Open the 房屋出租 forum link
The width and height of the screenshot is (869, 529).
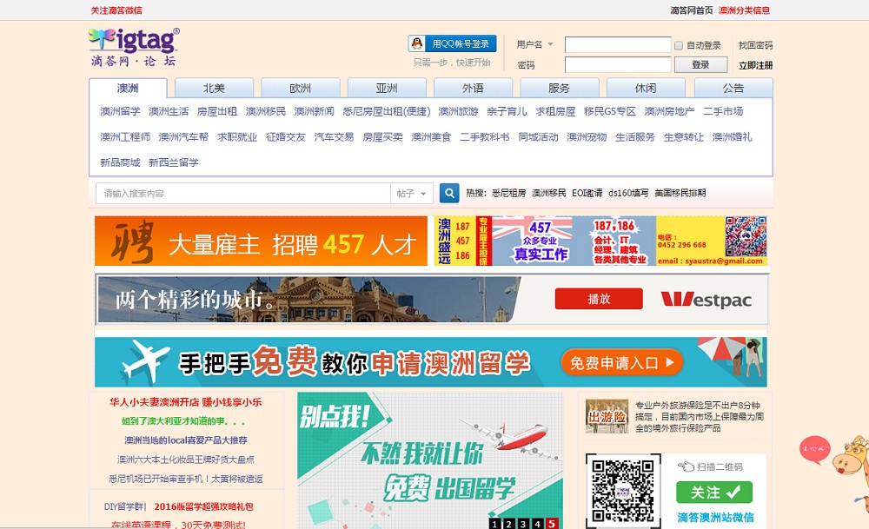(x=217, y=111)
